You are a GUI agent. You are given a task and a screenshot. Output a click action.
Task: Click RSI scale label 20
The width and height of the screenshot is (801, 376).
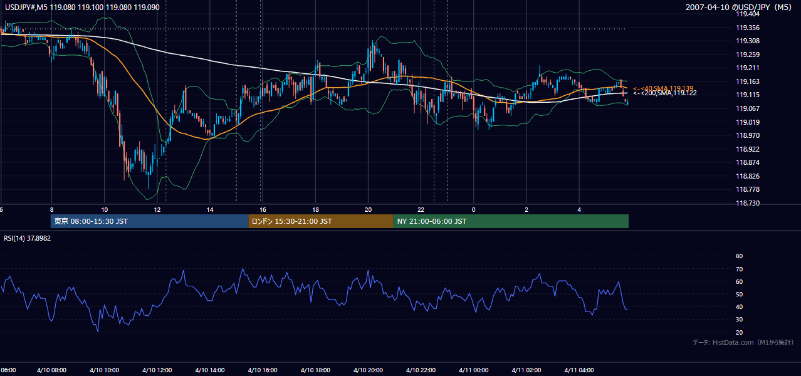pos(739,332)
